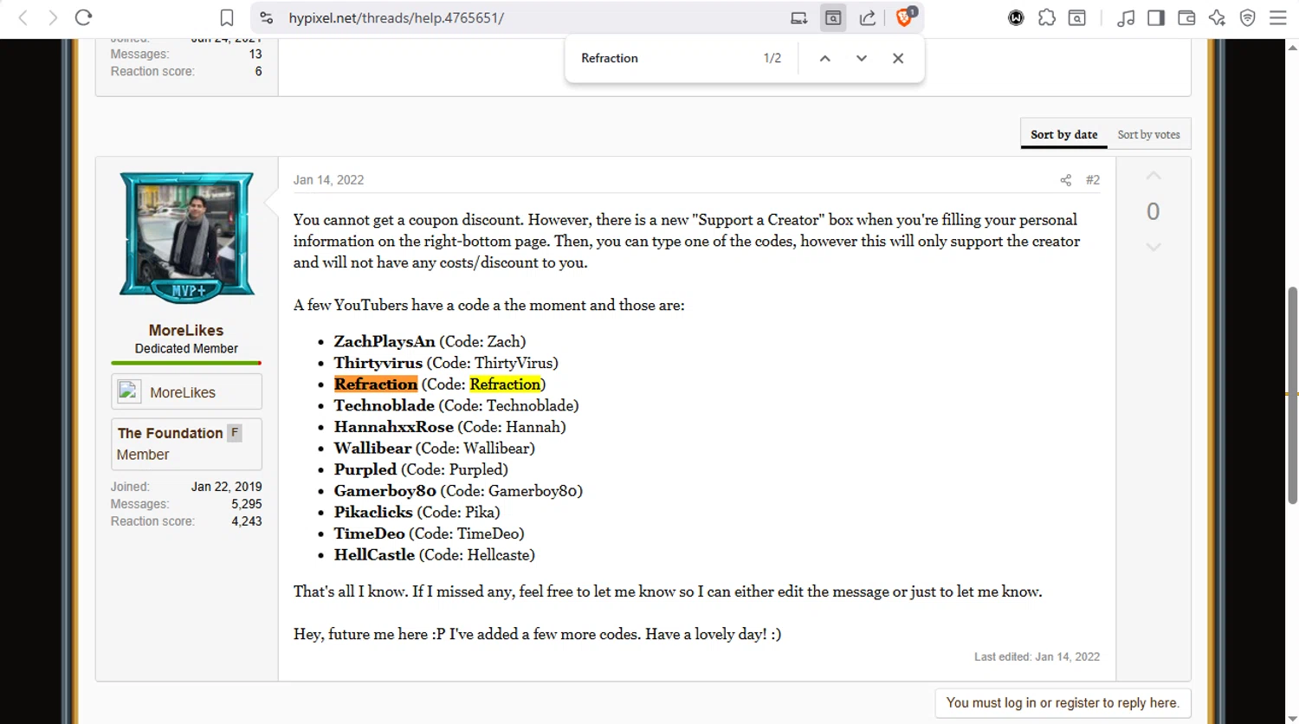Go forward in browser history

53,17
